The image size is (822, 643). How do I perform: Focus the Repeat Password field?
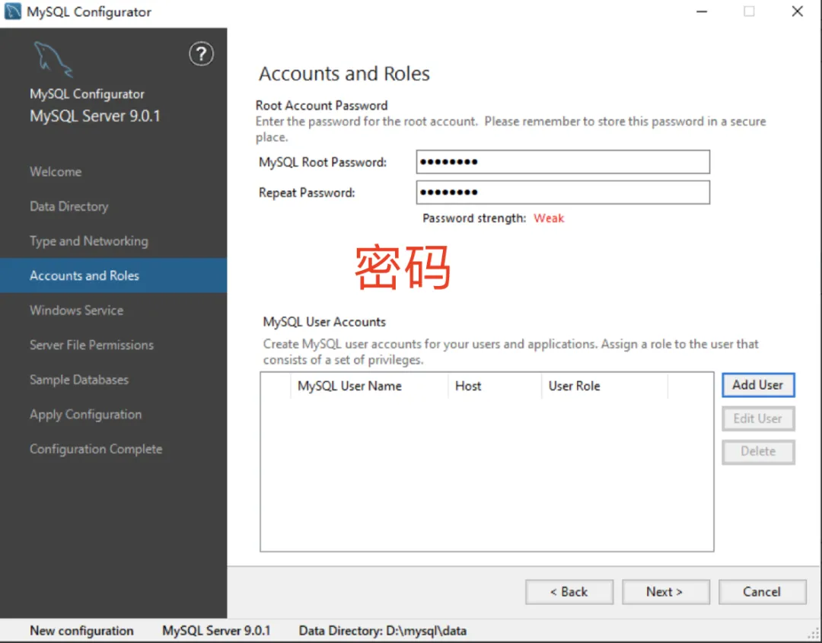(x=563, y=193)
